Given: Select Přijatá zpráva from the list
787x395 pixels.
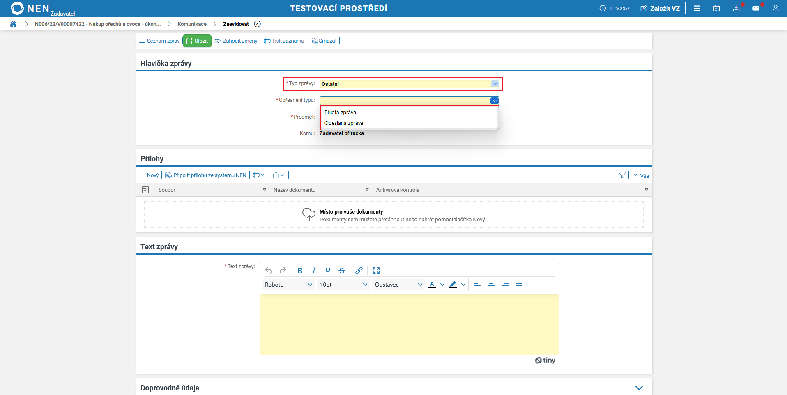Looking at the screenshot, I should (340, 113).
